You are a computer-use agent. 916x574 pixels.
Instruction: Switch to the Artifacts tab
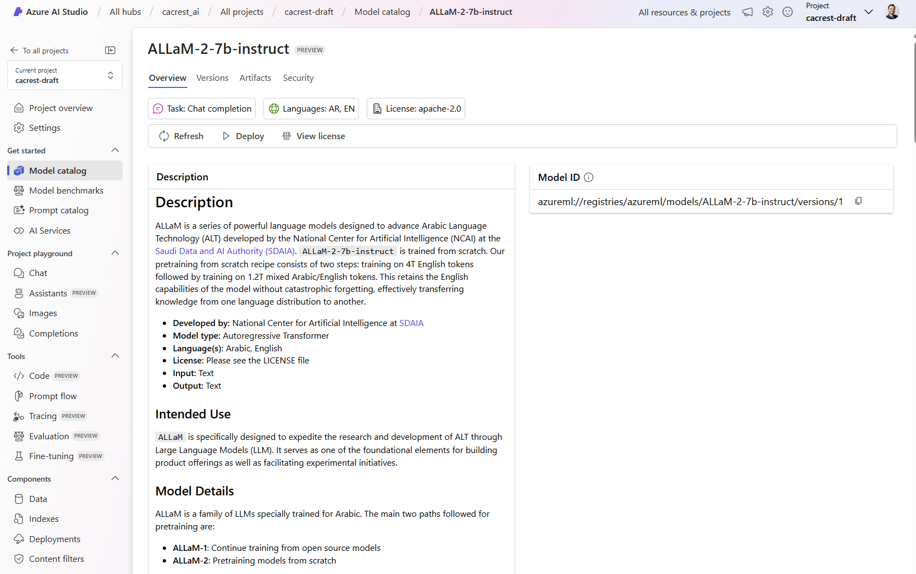click(255, 78)
